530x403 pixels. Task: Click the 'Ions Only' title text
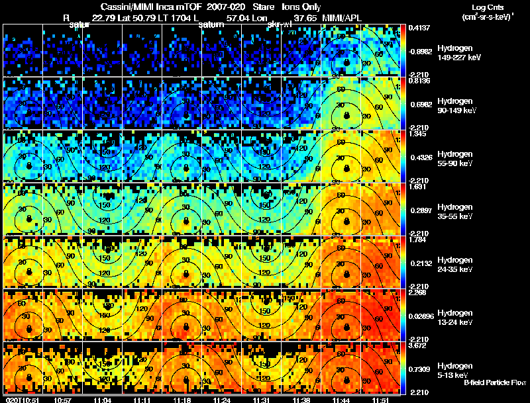pyautogui.click(x=301, y=7)
